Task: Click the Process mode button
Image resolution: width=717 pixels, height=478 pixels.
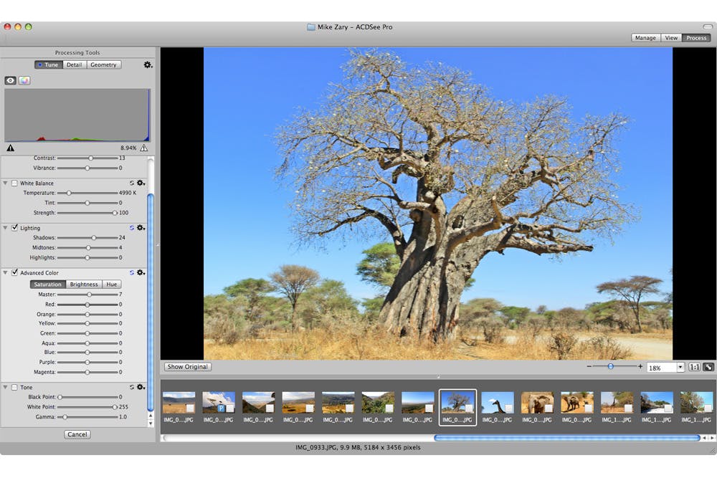Action: (696, 38)
